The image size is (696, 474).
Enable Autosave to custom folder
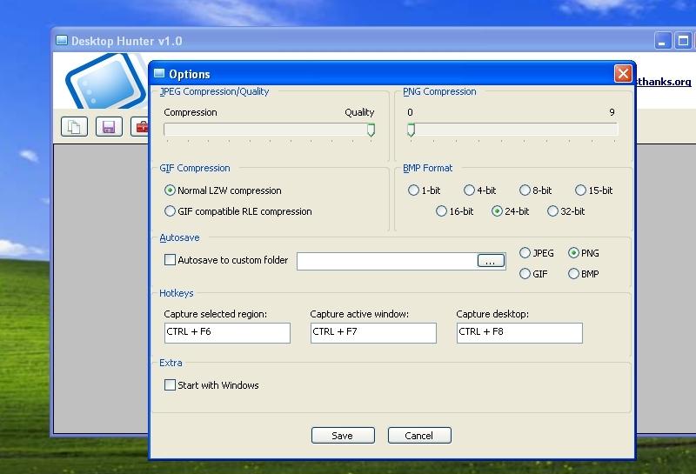pos(171,260)
